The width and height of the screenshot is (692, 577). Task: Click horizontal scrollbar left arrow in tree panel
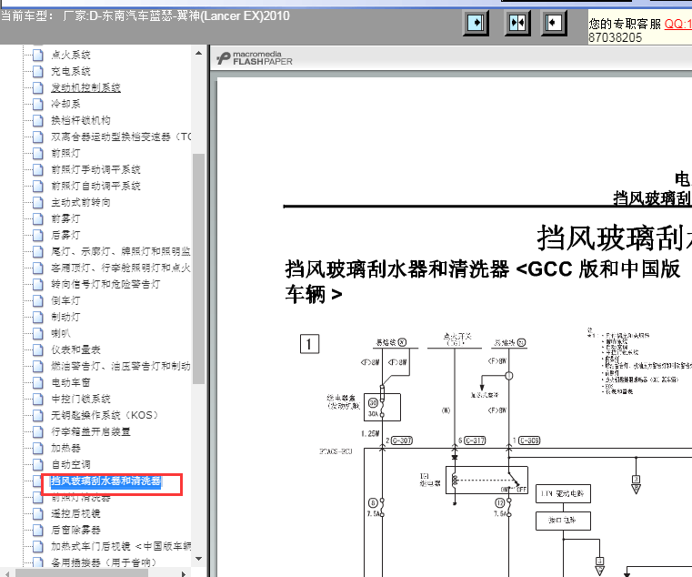(x=7, y=573)
